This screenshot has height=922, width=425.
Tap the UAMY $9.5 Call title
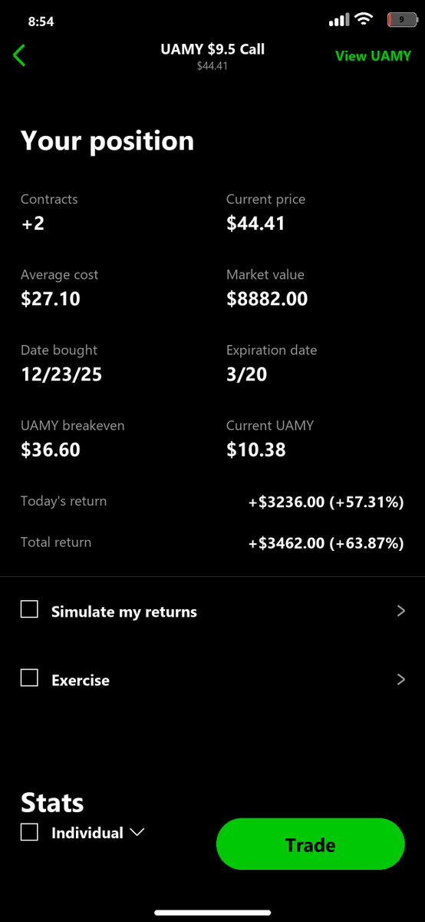(212, 49)
